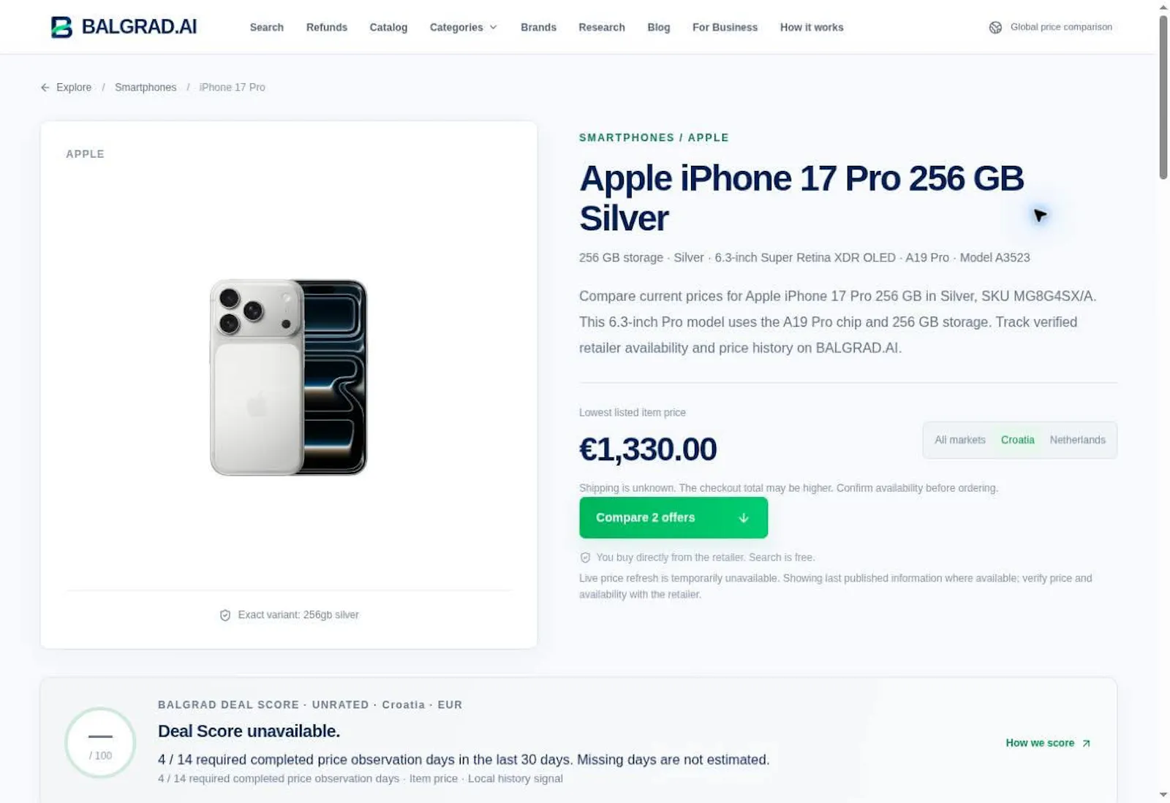Click the back arrow next to Explore

pyautogui.click(x=45, y=88)
